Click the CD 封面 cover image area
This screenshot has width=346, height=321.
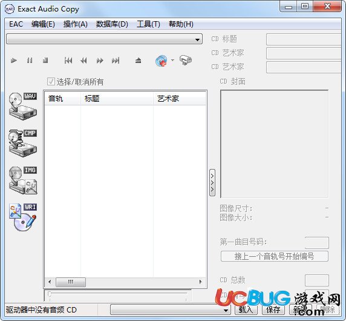click(274, 144)
